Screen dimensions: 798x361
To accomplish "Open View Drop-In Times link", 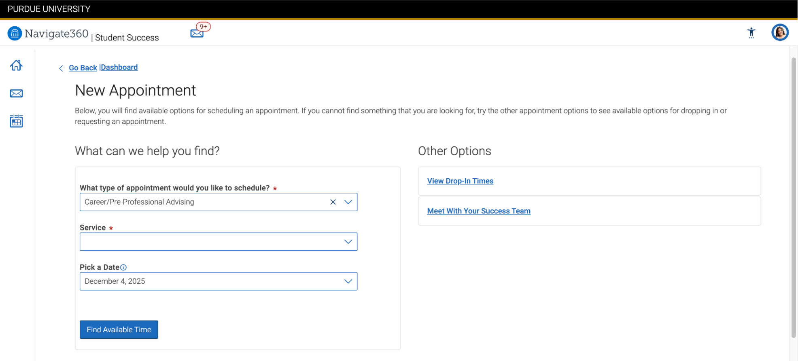I will 460,181.
